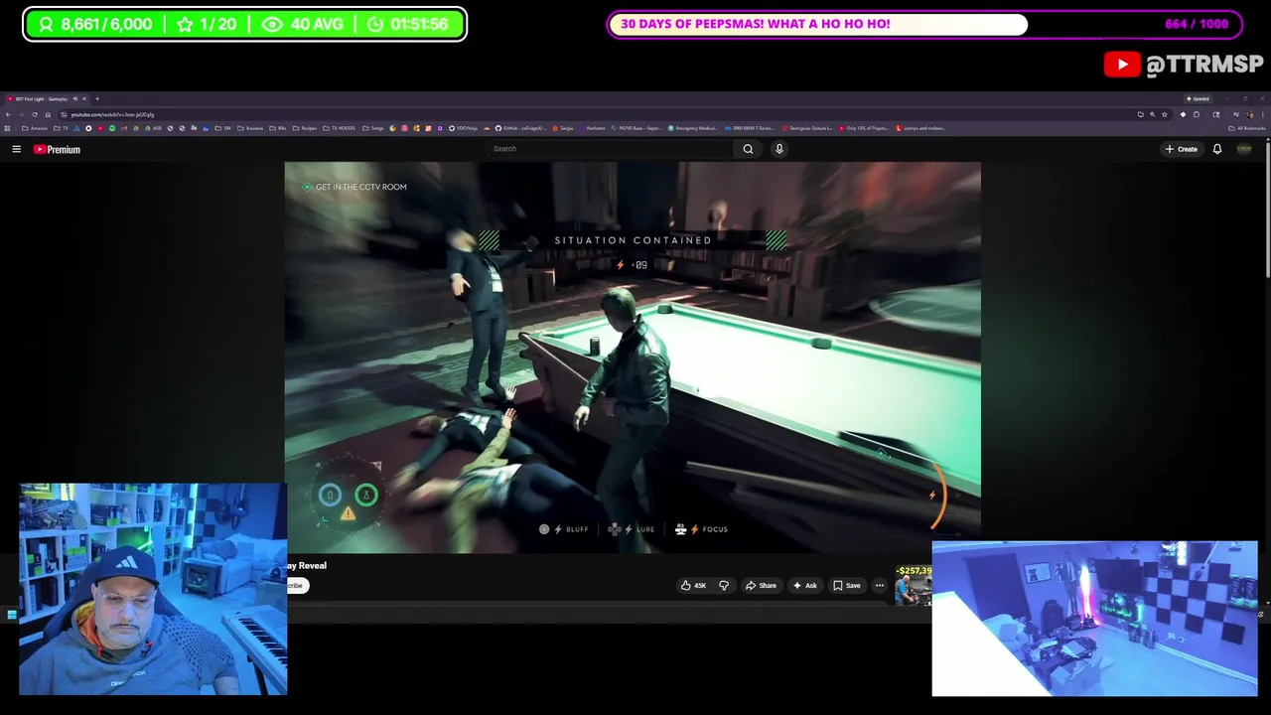Open the VDO.Ninja bookmark
Viewport: 1271px width, 715px height.
(464, 127)
